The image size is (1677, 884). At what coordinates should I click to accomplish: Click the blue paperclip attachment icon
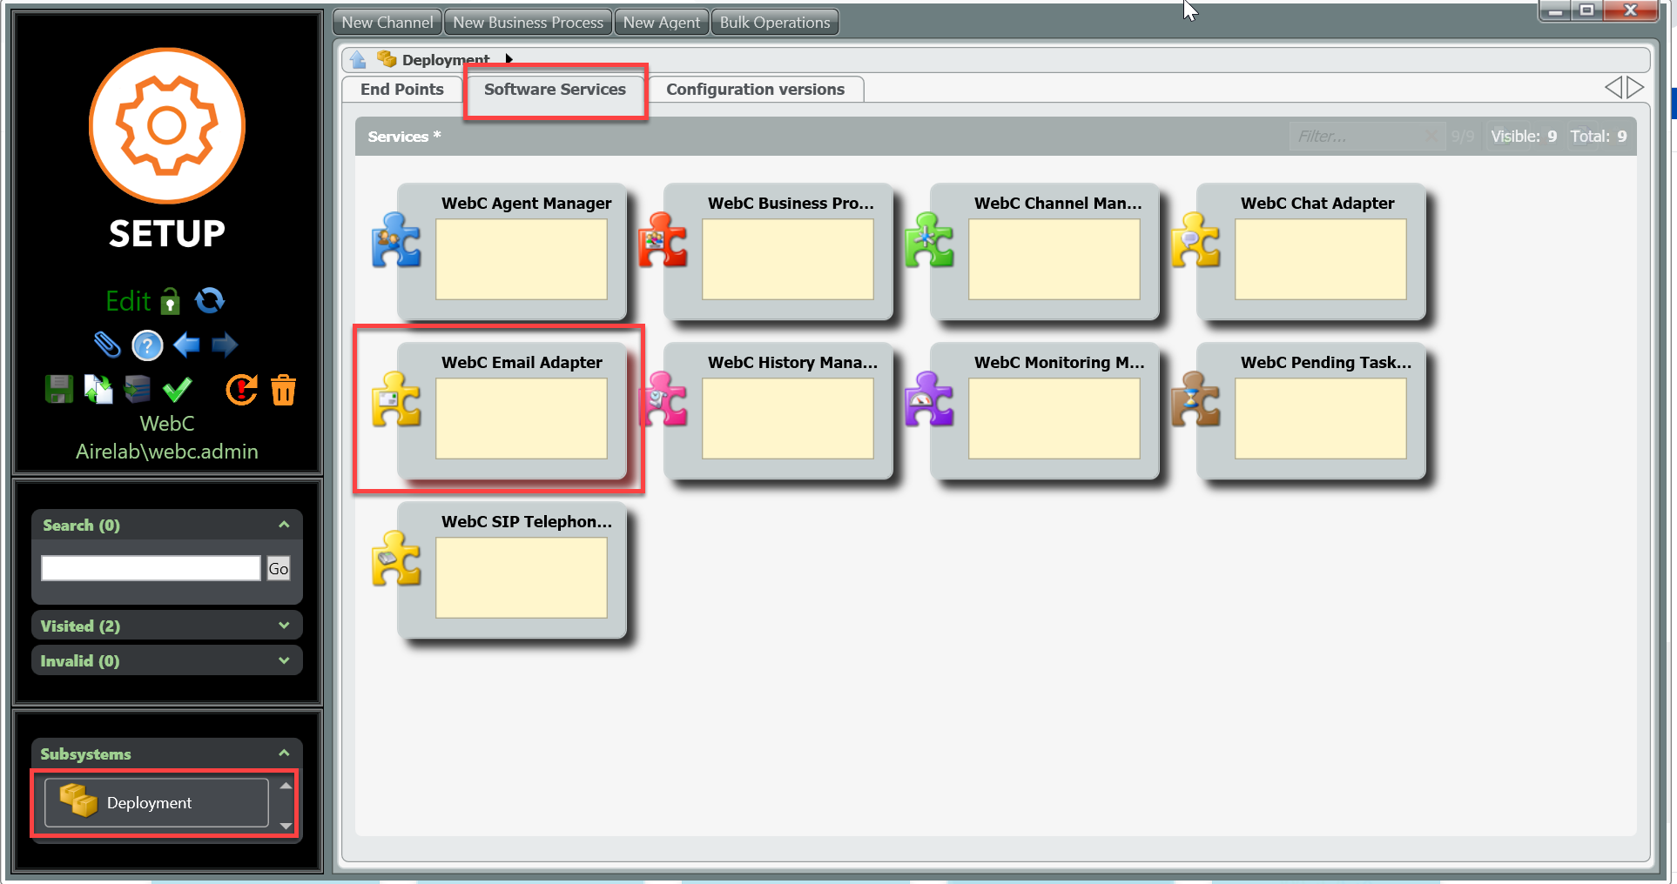(106, 345)
